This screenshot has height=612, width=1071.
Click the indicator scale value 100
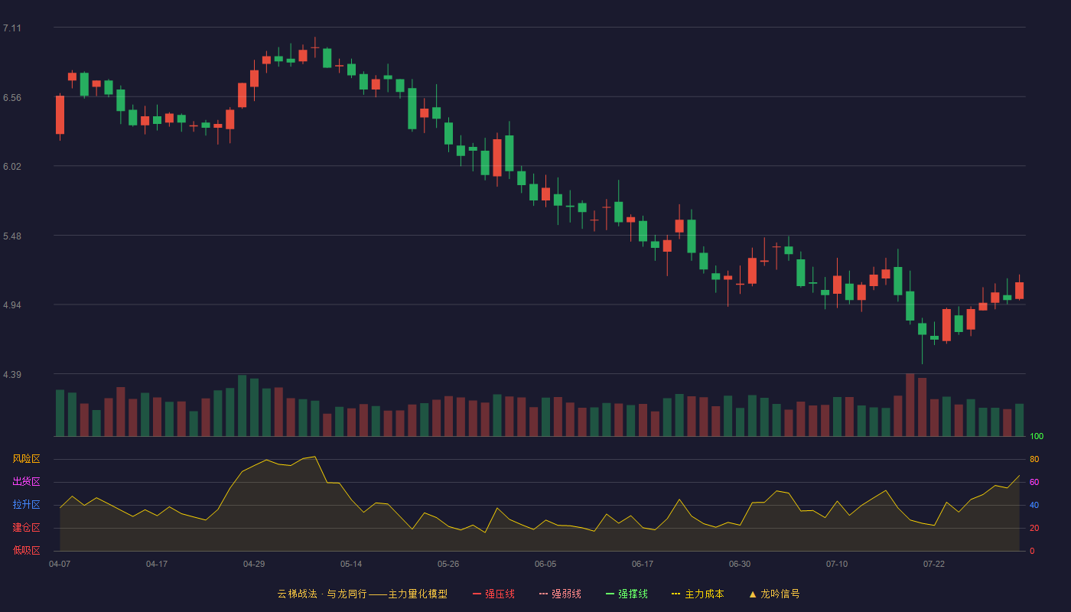[1037, 437]
